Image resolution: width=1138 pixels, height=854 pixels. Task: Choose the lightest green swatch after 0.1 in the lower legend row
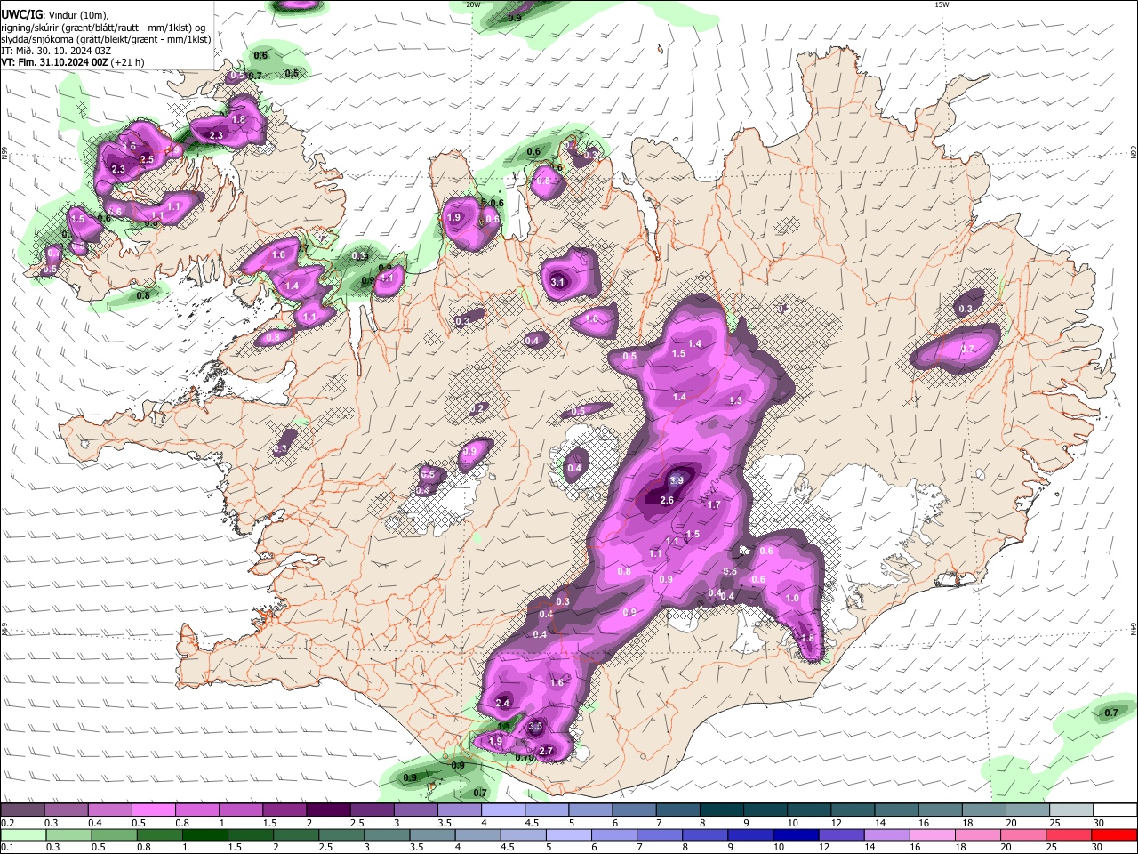[x=22, y=834]
